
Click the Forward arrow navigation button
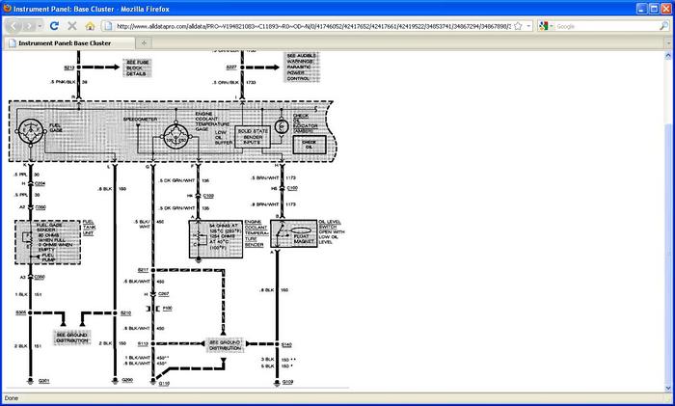[x=29, y=26]
